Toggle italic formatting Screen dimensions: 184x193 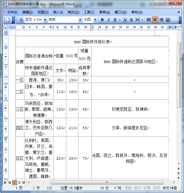(x=109, y=20)
